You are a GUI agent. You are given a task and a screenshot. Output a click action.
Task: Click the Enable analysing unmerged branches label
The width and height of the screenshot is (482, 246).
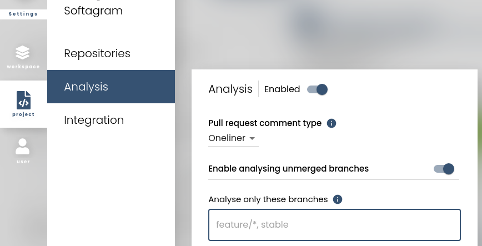288,169
